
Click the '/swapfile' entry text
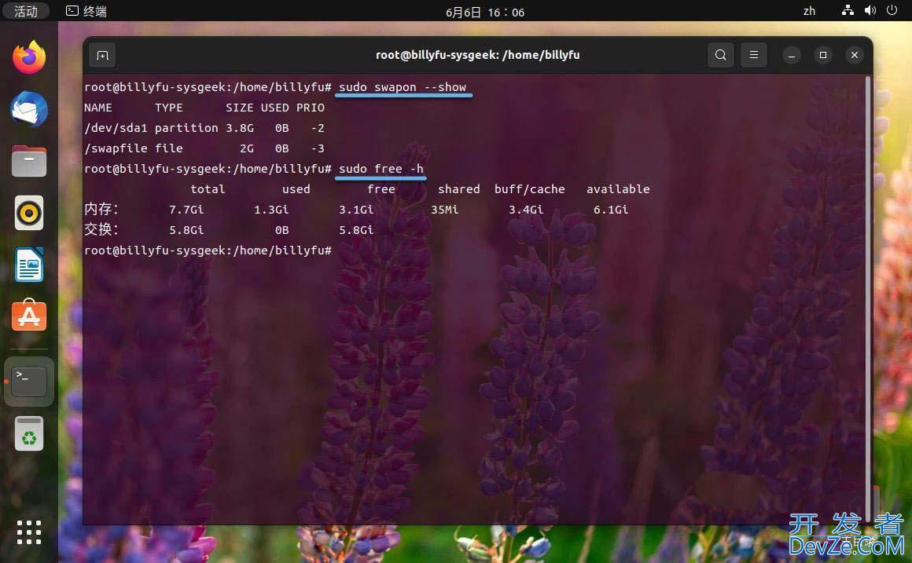point(116,148)
